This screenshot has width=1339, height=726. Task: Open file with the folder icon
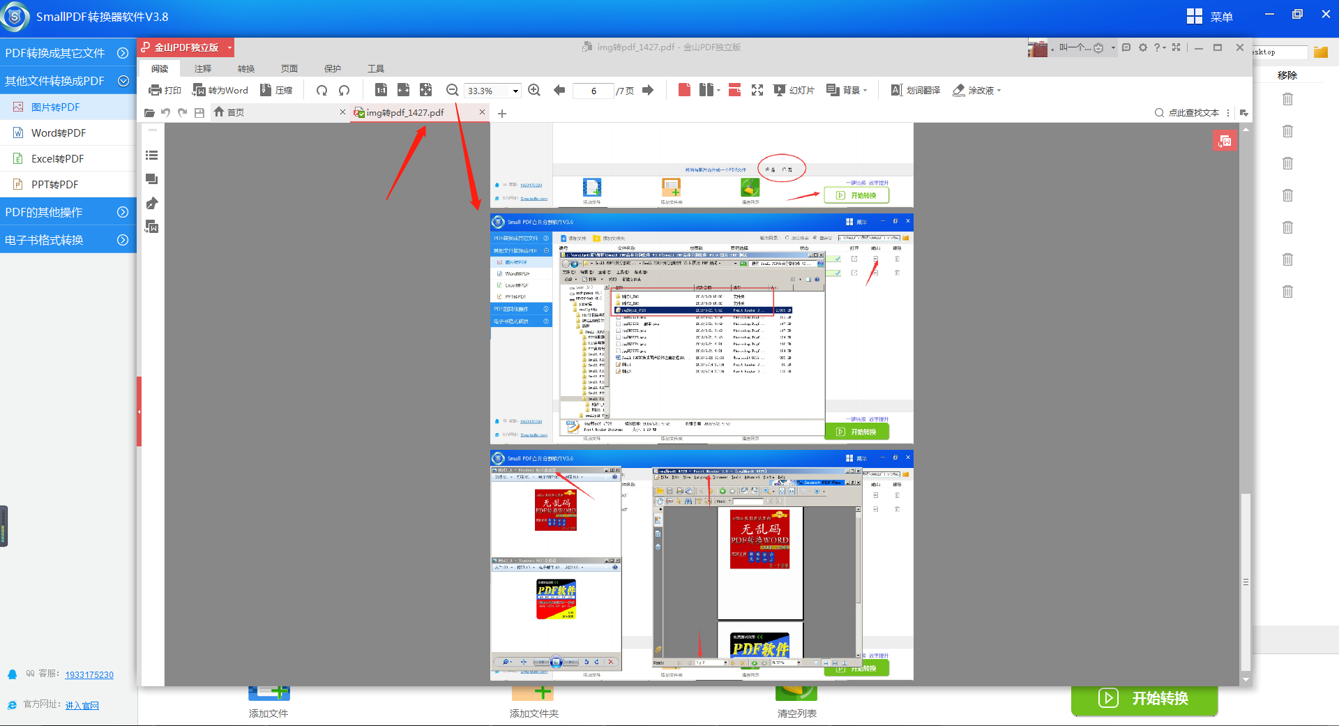point(149,112)
